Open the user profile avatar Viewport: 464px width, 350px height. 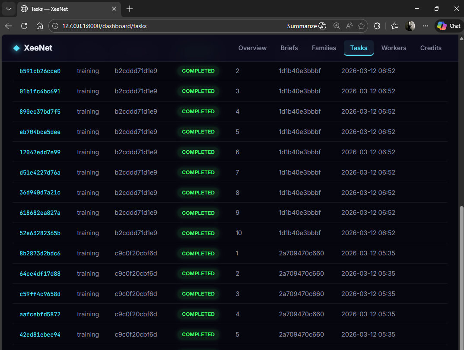point(410,26)
